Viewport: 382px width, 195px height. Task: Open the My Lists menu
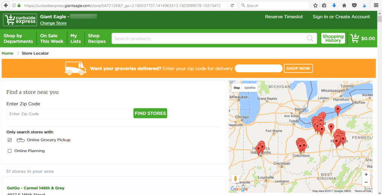coord(75,38)
